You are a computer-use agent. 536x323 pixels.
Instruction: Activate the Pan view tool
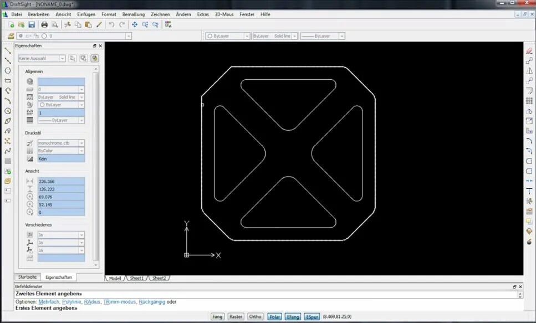134,24
